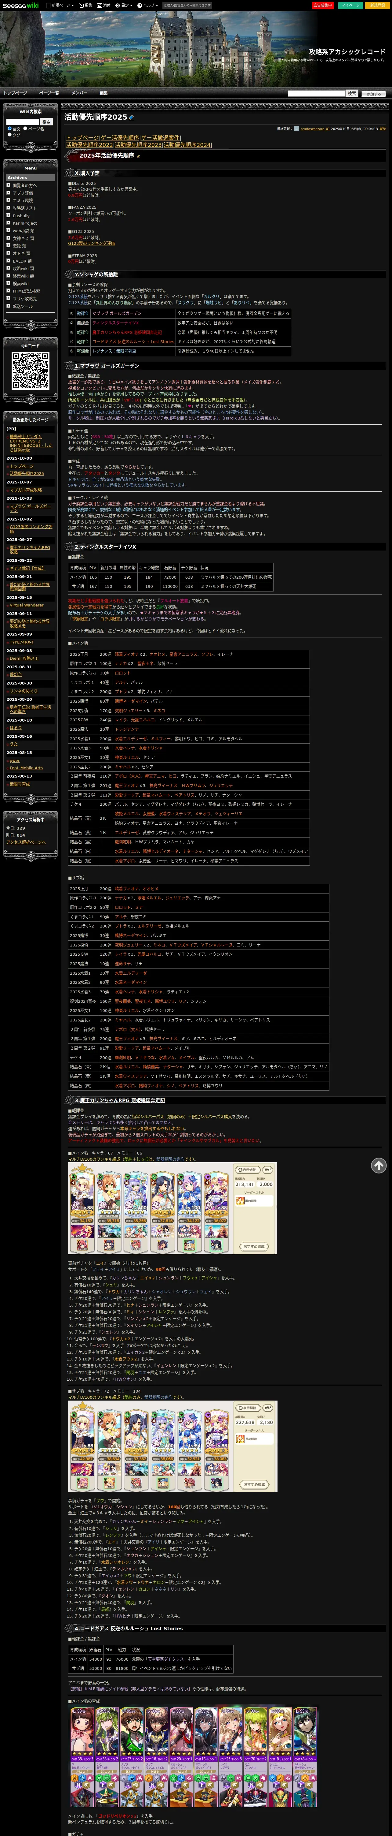This screenshot has width=392, height=1836.
Task: Open マブラヴ育成攻略 in the recent updates list
Action: point(26,490)
